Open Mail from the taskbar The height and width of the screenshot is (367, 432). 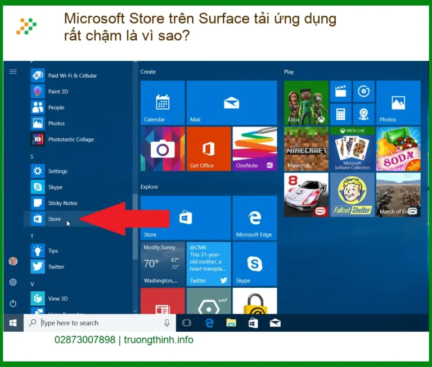275,323
